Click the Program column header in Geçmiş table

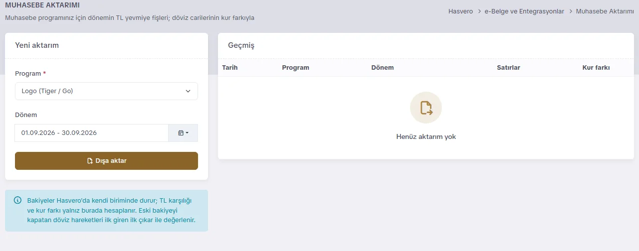pyautogui.click(x=295, y=67)
